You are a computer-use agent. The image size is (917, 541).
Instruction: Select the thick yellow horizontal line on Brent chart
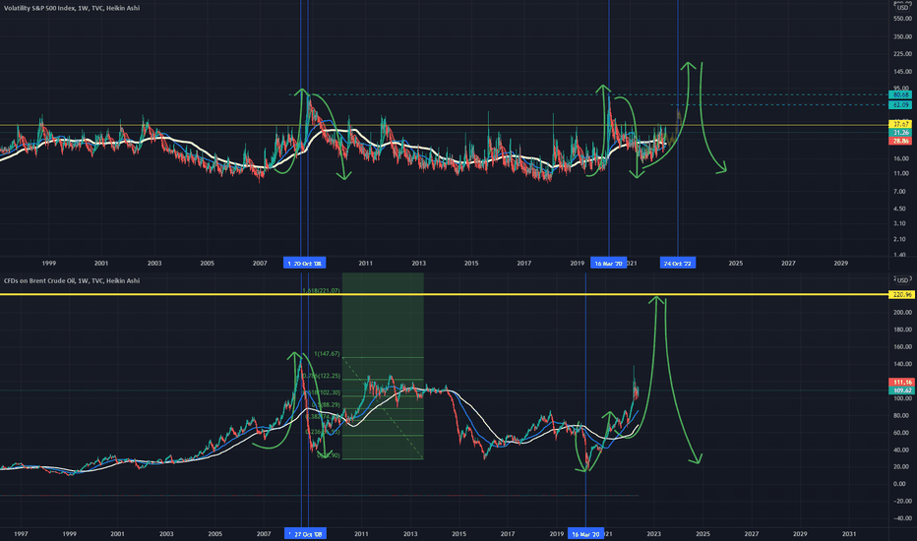pyautogui.click(x=445, y=294)
